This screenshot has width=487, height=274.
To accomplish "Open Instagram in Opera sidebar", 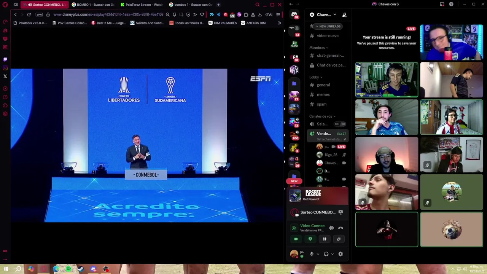I will (5, 68).
